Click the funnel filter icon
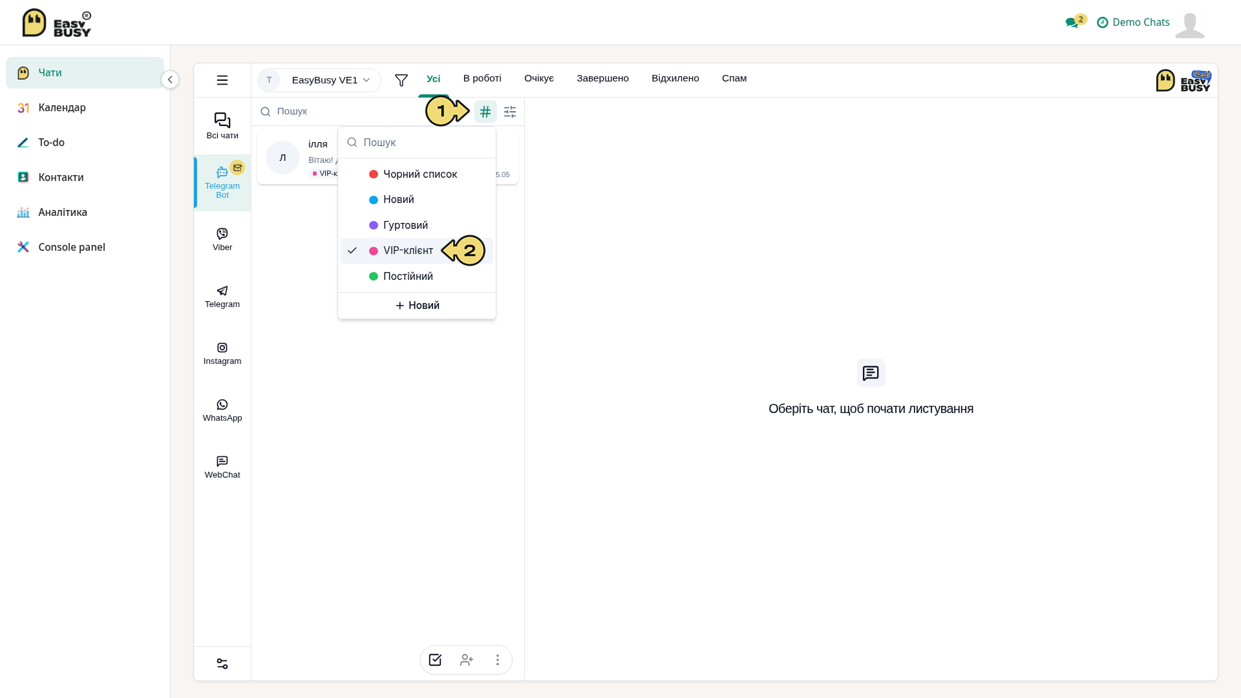This screenshot has width=1241, height=698. pyautogui.click(x=401, y=80)
